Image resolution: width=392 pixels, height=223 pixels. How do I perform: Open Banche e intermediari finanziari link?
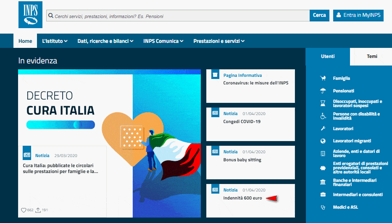coord(355,182)
